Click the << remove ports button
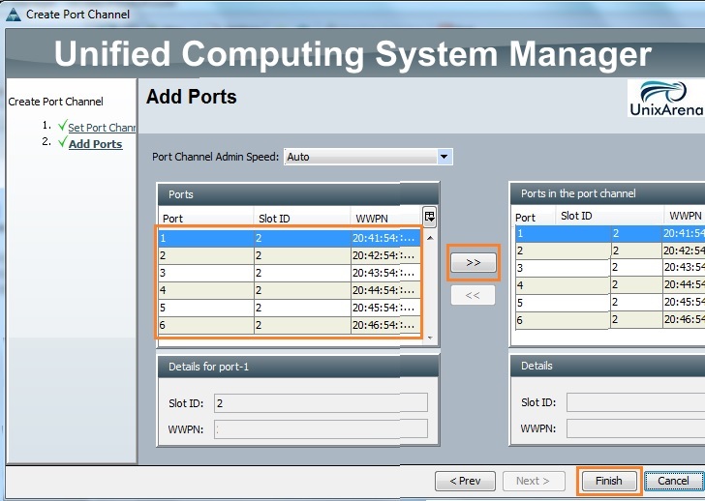Viewport: 705px width, 501px height. click(473, 295)
